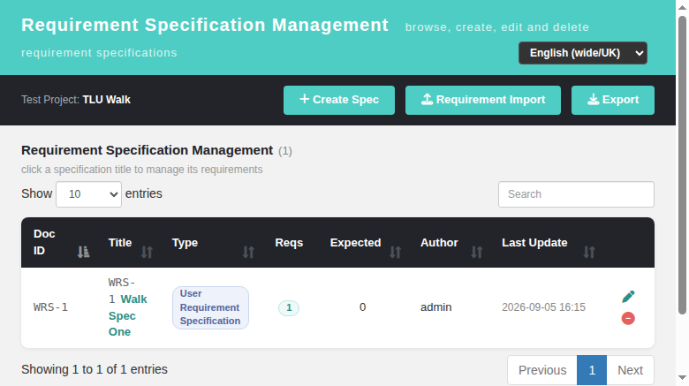The height and width of the screenshot is (386, 689).
Task: Click the red delete icon for WRS-1
Action: (x=628, y=318)
